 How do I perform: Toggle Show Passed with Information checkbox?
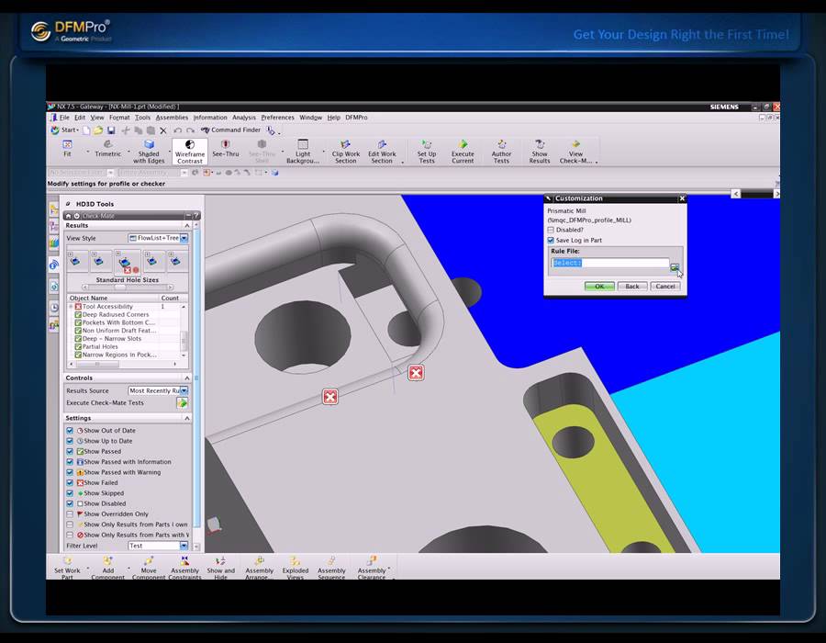click(x=70, y=462)
